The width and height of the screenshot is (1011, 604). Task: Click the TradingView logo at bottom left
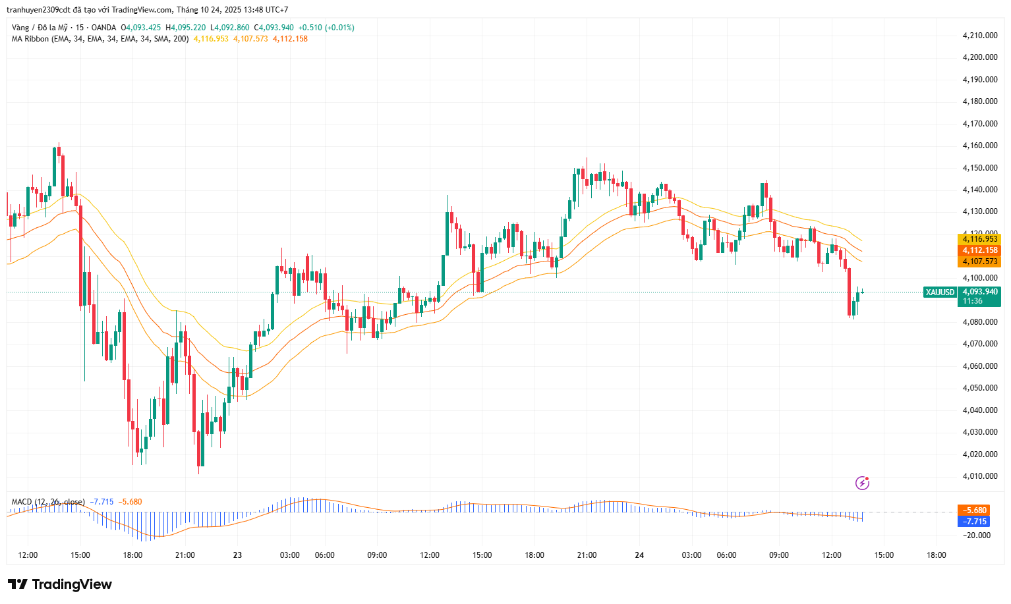tap(60, 584)
